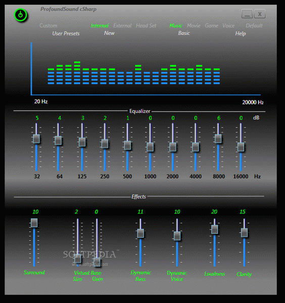
Task: Click the Dynamic Voice slider handle
Action: [177, 236]
